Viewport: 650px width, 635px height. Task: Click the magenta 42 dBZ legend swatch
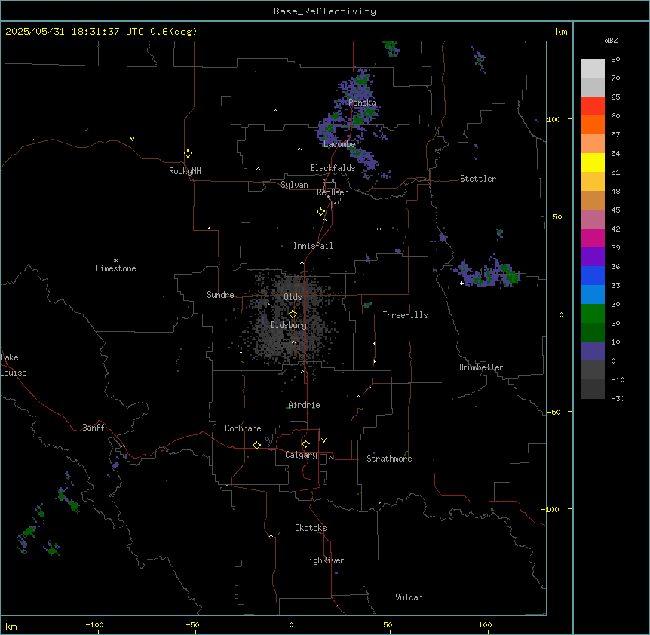tap(593, 238)
